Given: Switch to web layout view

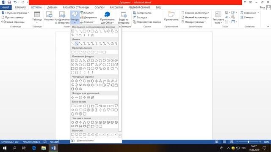Looking at the screenshot, I should tap(232, 142).
